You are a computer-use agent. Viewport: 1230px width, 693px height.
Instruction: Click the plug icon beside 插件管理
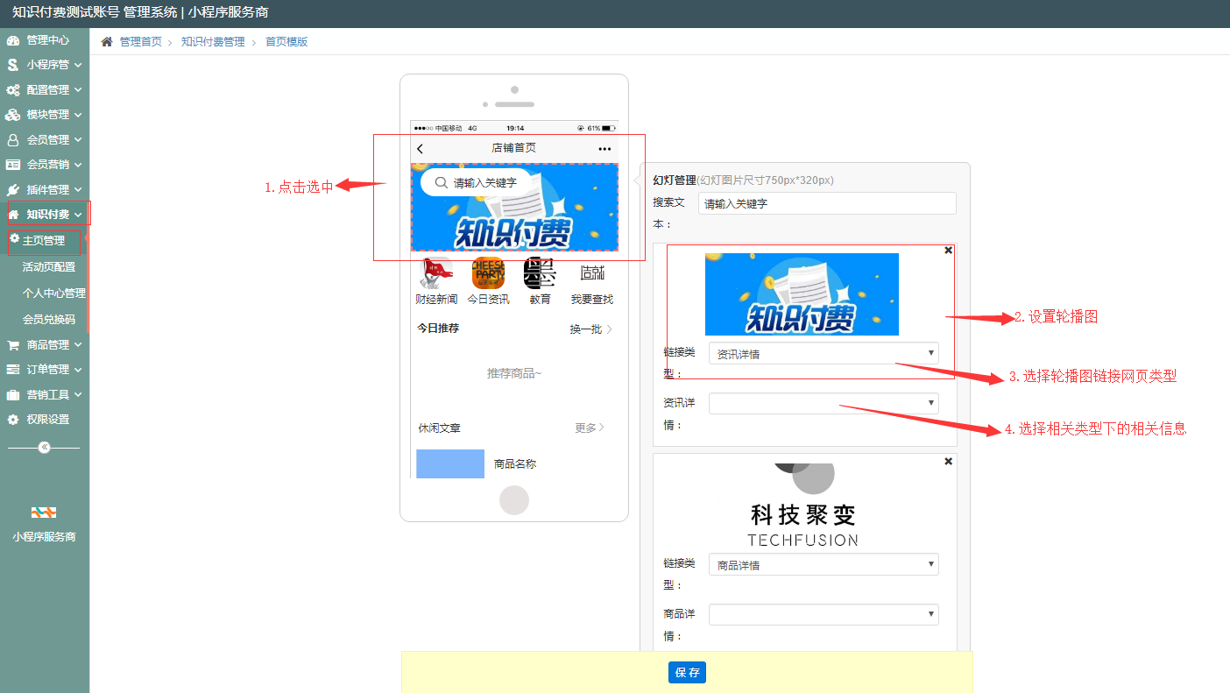13,190
